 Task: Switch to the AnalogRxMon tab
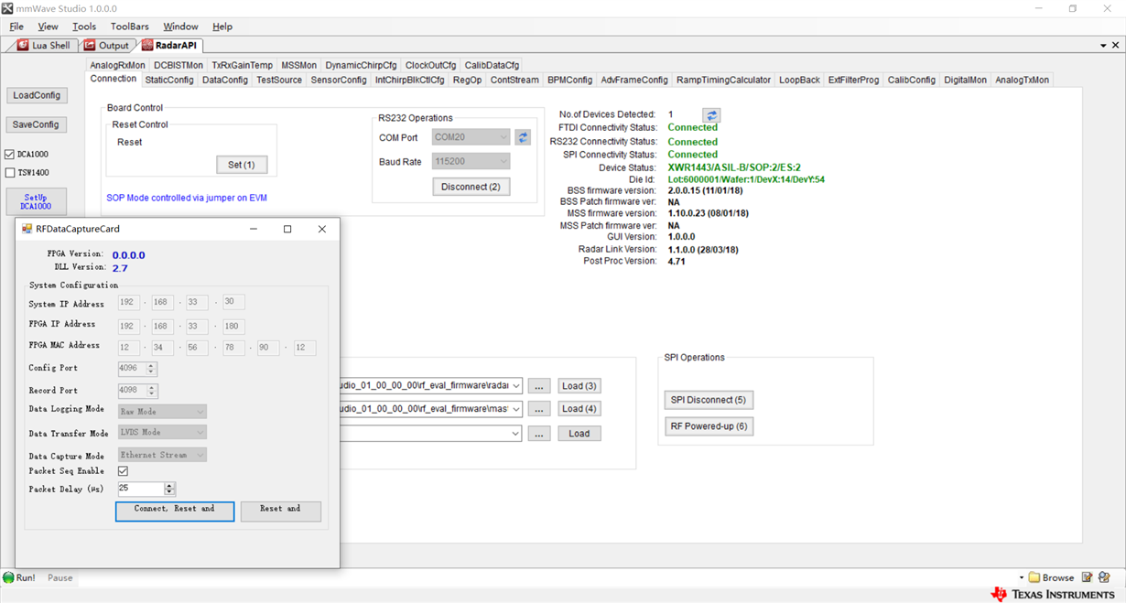click(117, 65)
